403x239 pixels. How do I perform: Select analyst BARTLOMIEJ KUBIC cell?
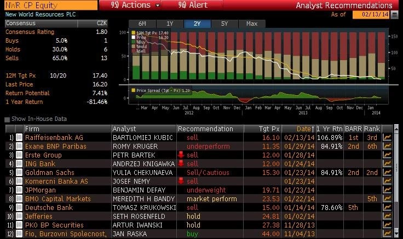(143, 138)
